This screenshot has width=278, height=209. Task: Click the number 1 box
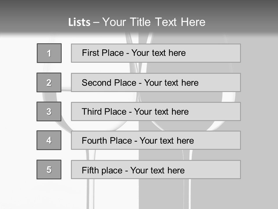(x=49, y=53)
